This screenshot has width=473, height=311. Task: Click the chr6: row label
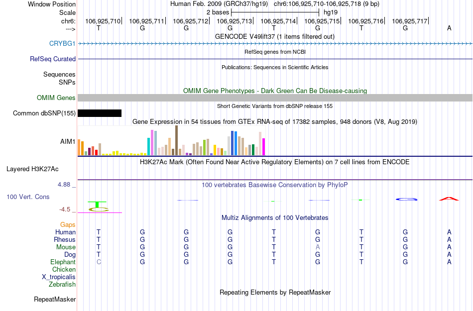[x=69, y=21]
